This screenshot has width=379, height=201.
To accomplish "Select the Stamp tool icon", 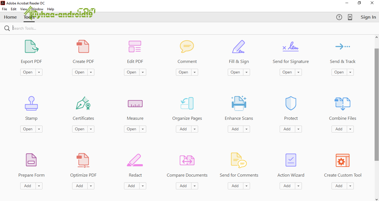I will coord(31,103).
